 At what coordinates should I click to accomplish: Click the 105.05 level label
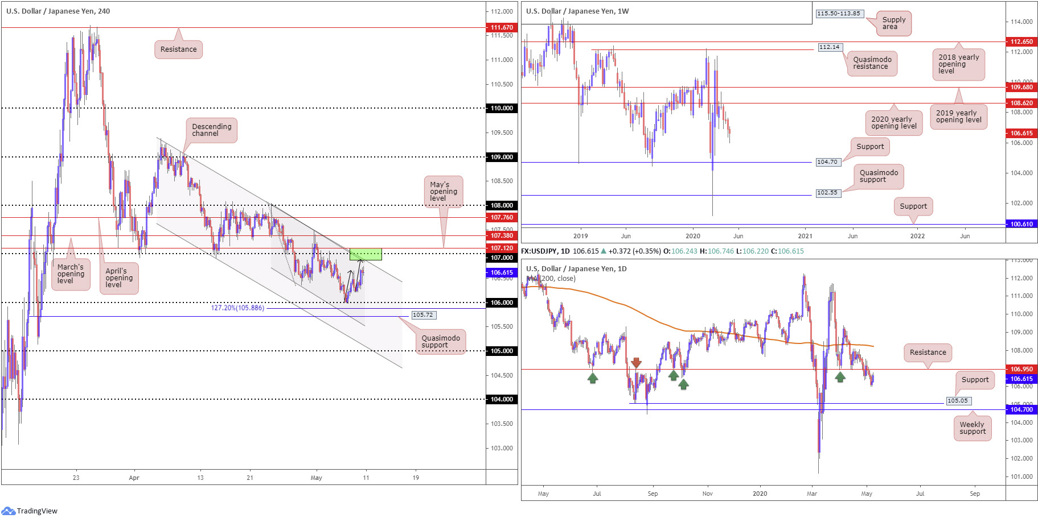click(958, 401)
